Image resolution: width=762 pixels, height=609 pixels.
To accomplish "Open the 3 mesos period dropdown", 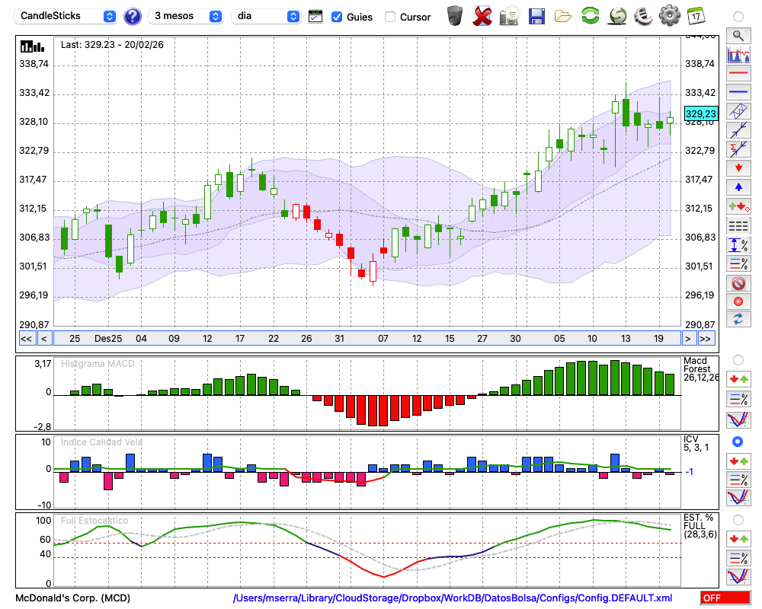I will [x=187, y=16].
